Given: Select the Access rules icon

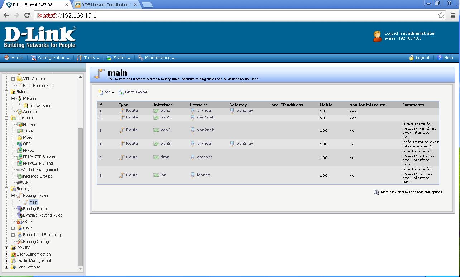Looking at the screenshot, I should tap(20, 112).
